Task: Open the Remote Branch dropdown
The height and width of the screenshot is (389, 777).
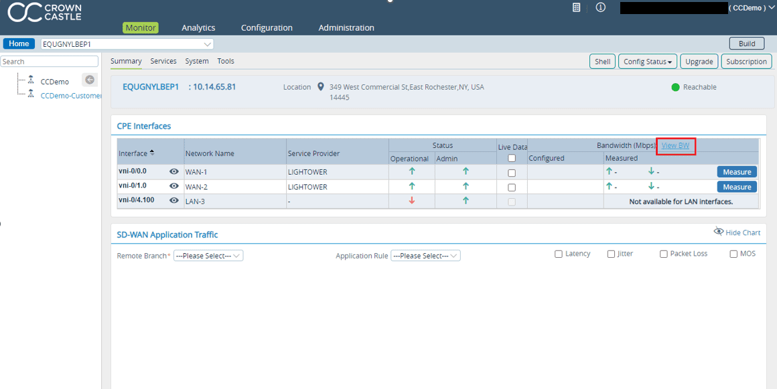Action: [208, 255]
